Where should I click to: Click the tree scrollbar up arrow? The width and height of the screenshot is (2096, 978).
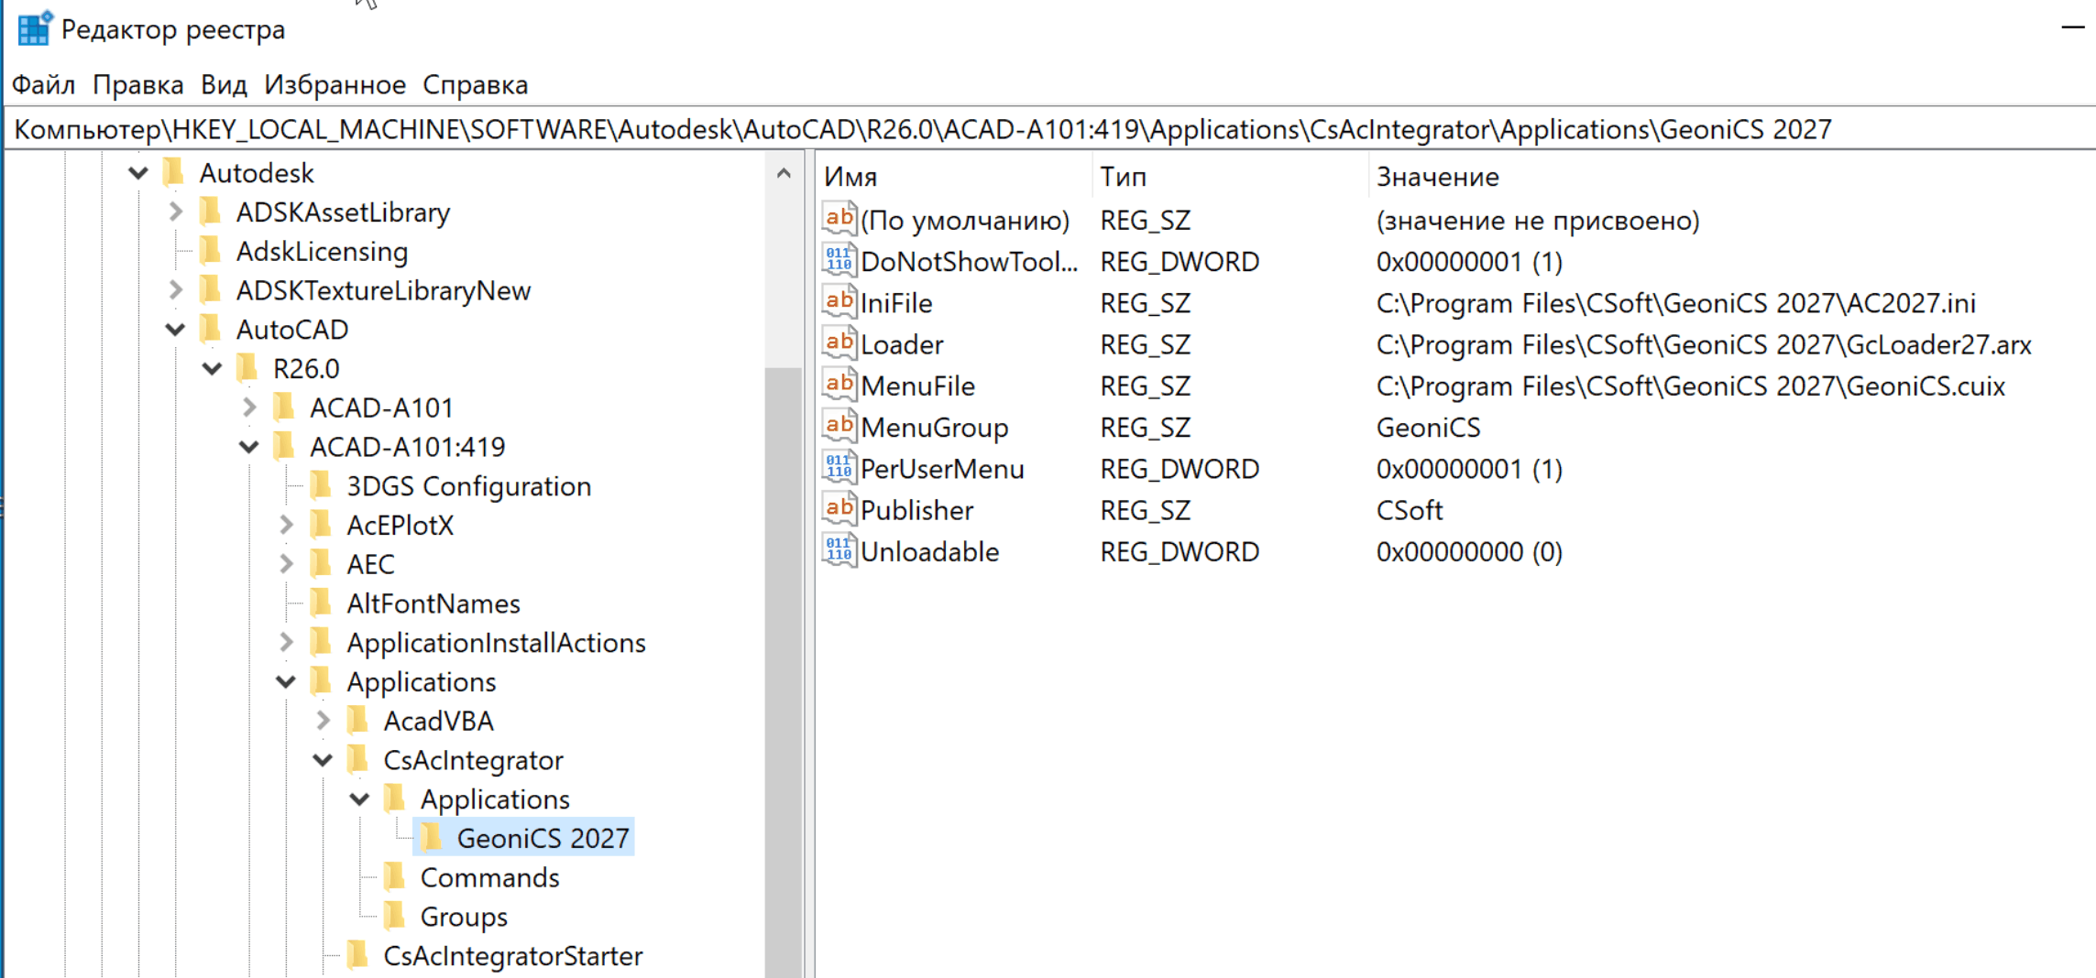tap(784, 172)
